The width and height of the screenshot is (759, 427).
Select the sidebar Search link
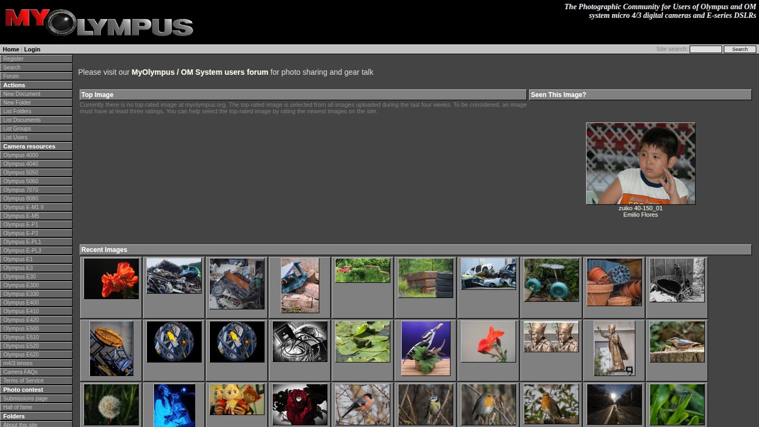coord(36,67)
